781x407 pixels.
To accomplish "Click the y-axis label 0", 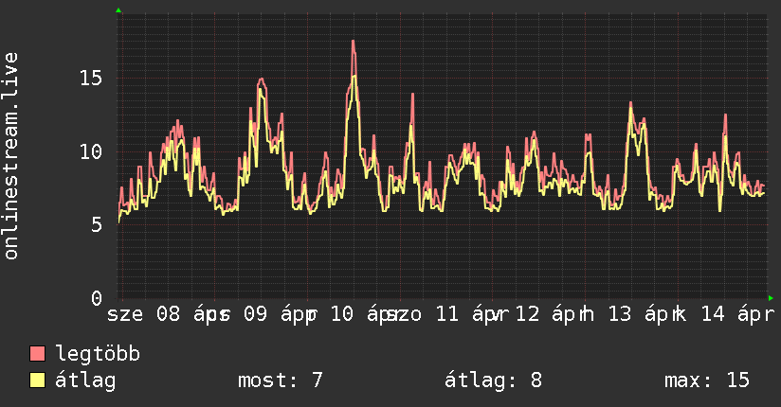I will (x=97, y=298).
